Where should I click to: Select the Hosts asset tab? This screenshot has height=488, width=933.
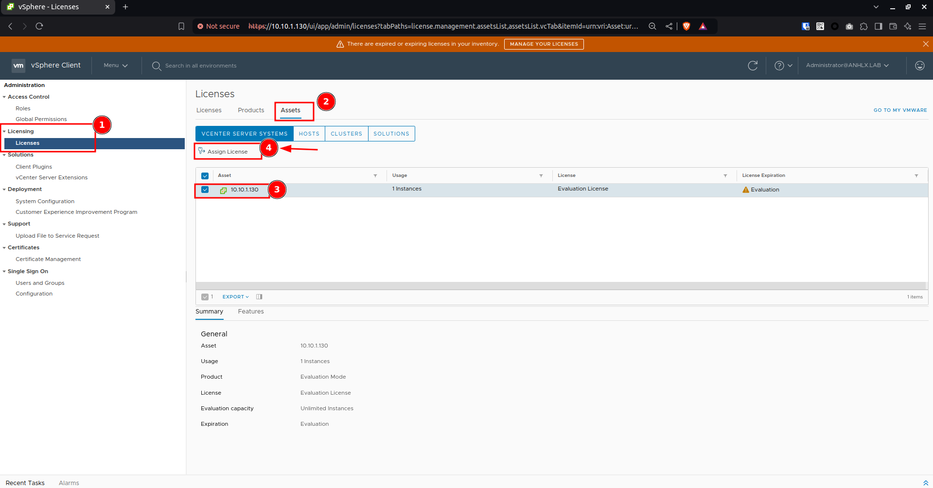(309, 134)
